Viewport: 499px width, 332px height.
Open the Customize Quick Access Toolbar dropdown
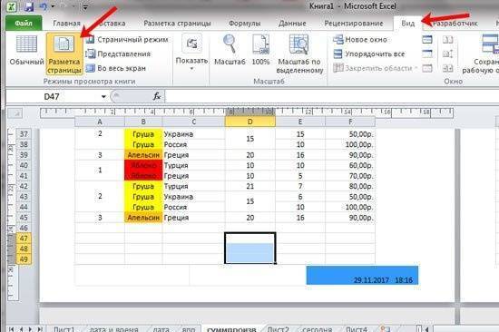tap(85, 6)
